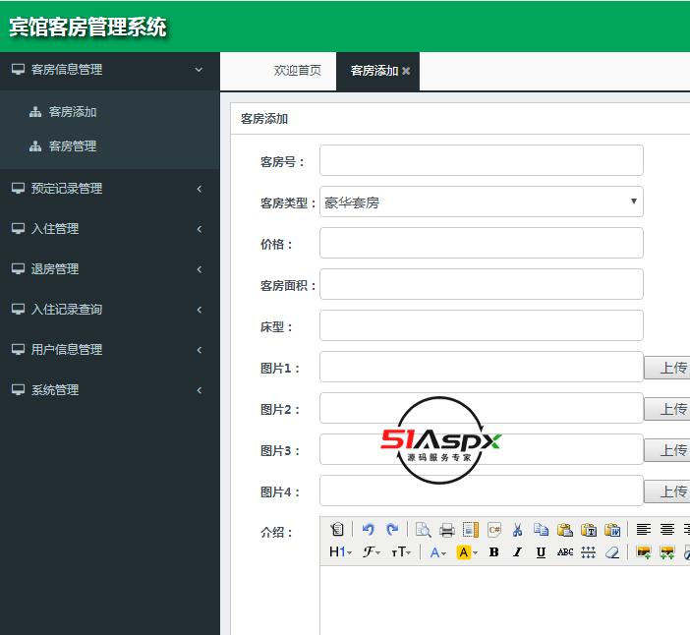The height and width of the screenshot is (635, 690).
Task: Underline text with the U icon
Action: (x=542, y=552)
